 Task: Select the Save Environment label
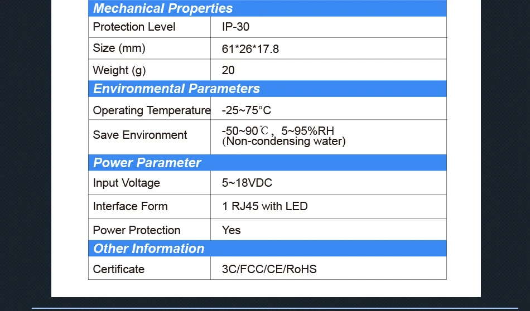point(140,135)
